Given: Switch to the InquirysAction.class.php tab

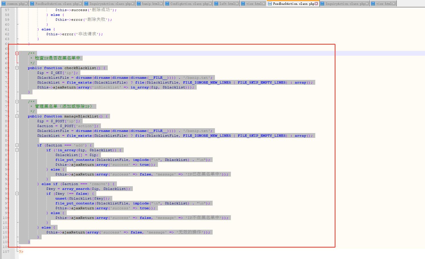Looking at the screenshot, I should click(110, 4).
